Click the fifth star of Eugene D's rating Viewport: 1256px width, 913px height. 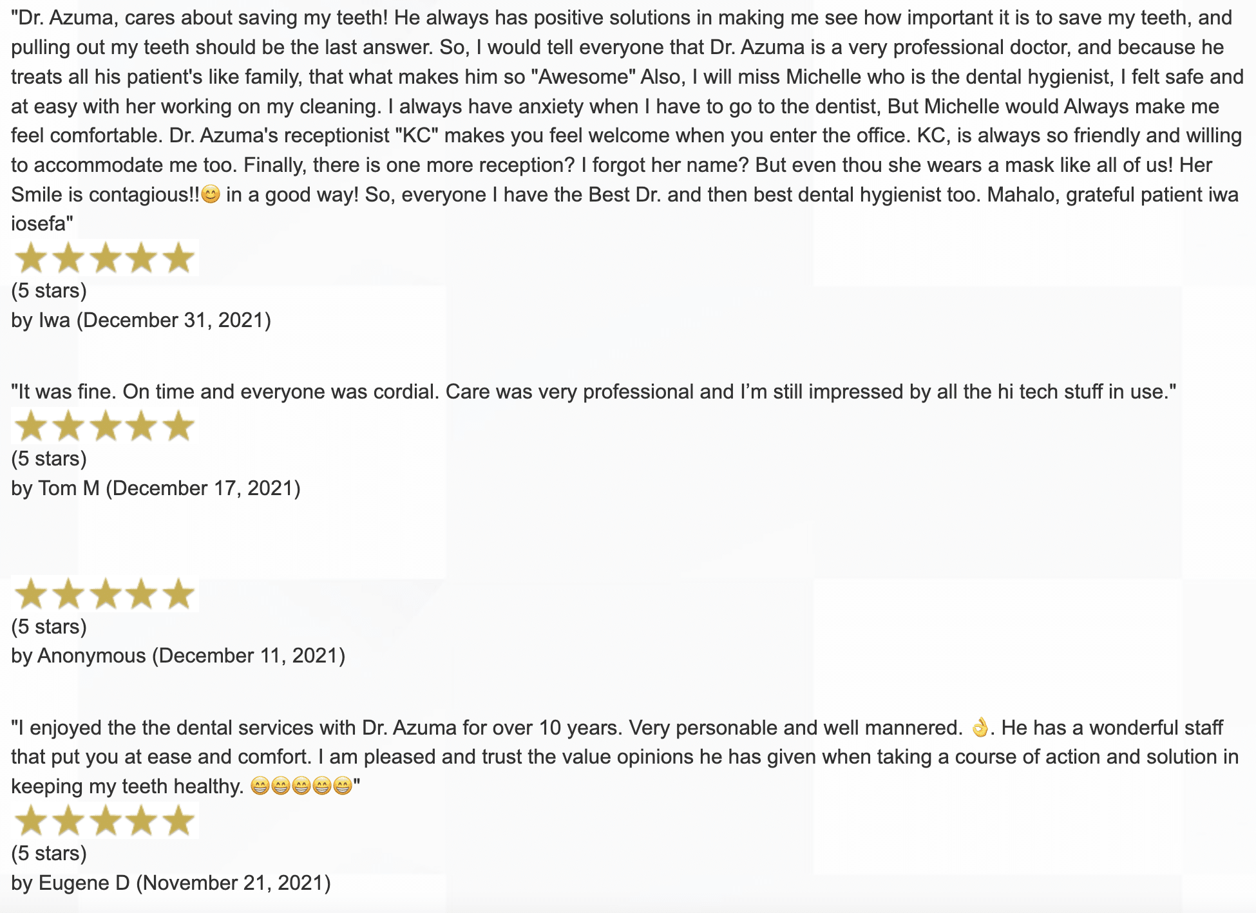tap(178, 821)
